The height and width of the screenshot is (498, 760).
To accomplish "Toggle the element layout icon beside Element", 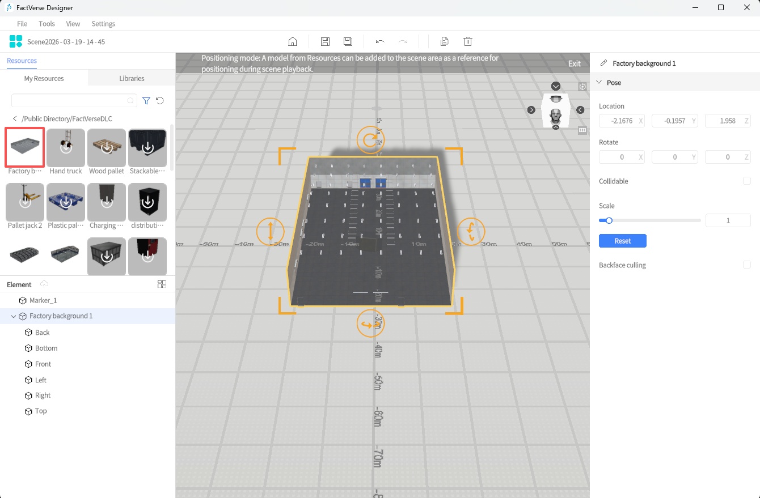I will (162, 284).
